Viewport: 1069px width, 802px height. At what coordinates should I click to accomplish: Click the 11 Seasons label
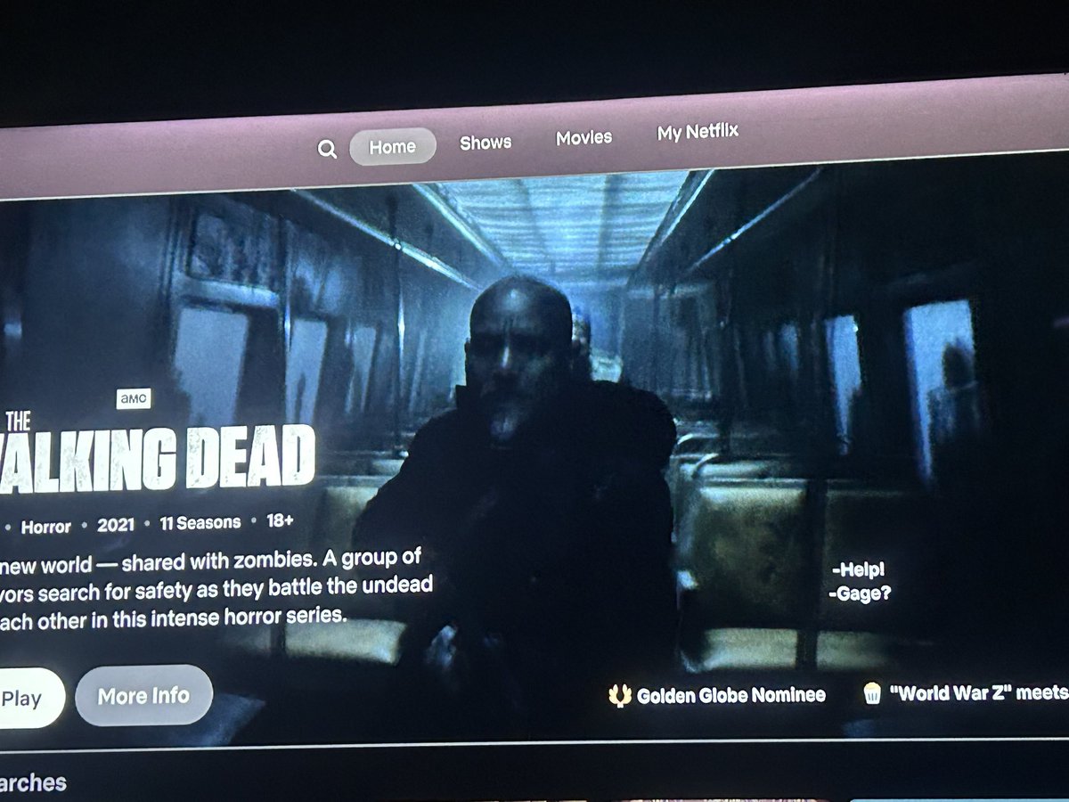[x=200, y=523]
